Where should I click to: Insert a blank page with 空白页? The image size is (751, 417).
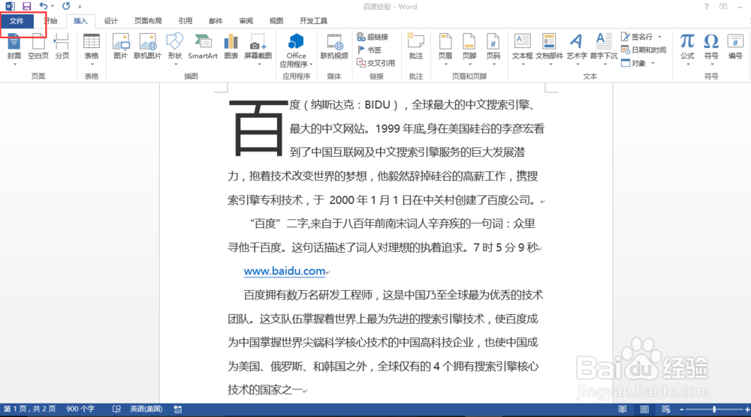pyautogui.click(x=38, y=48)
